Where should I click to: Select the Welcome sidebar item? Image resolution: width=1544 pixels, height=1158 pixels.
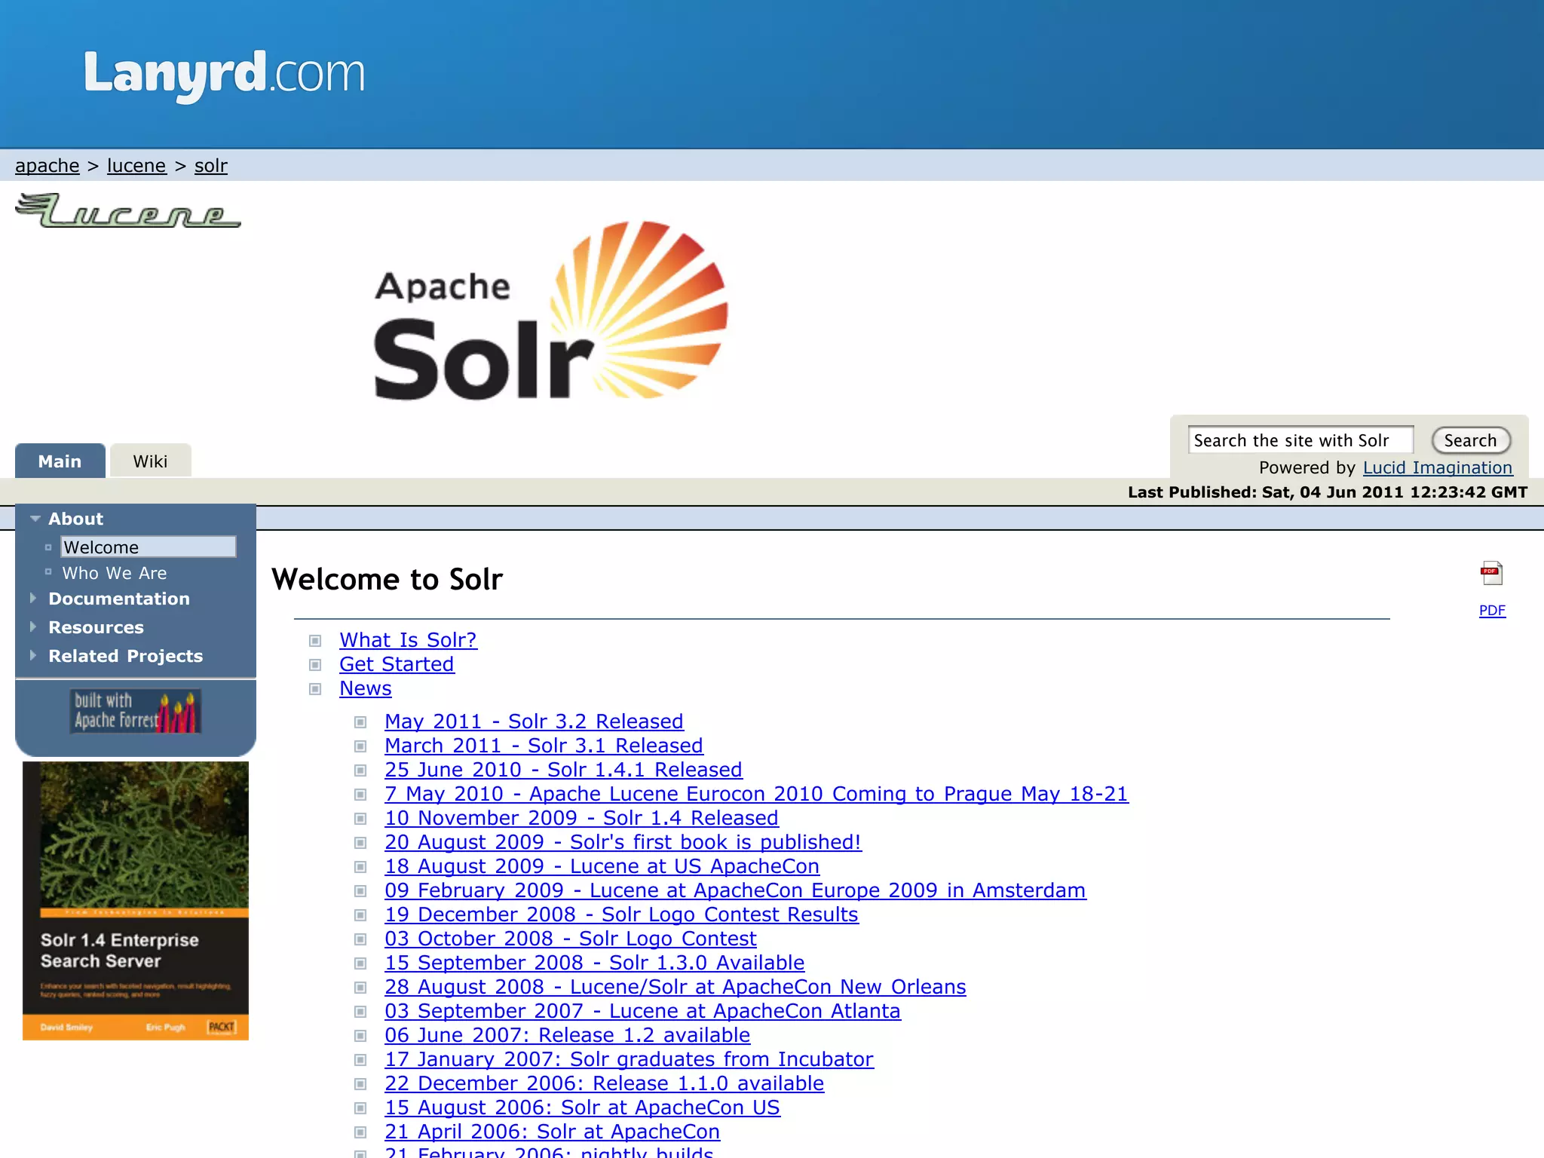(x=149, y=547)
